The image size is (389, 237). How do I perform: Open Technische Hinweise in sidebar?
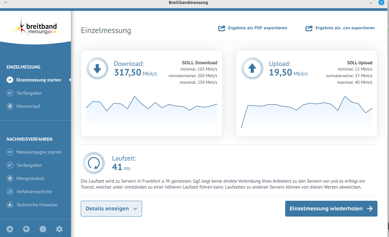tap(37, 205)
